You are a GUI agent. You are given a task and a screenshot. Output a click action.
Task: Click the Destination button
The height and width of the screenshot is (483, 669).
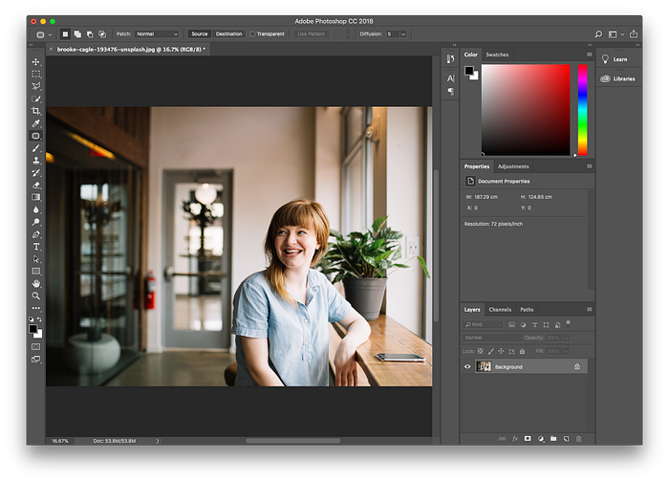[x=228, y=33]
